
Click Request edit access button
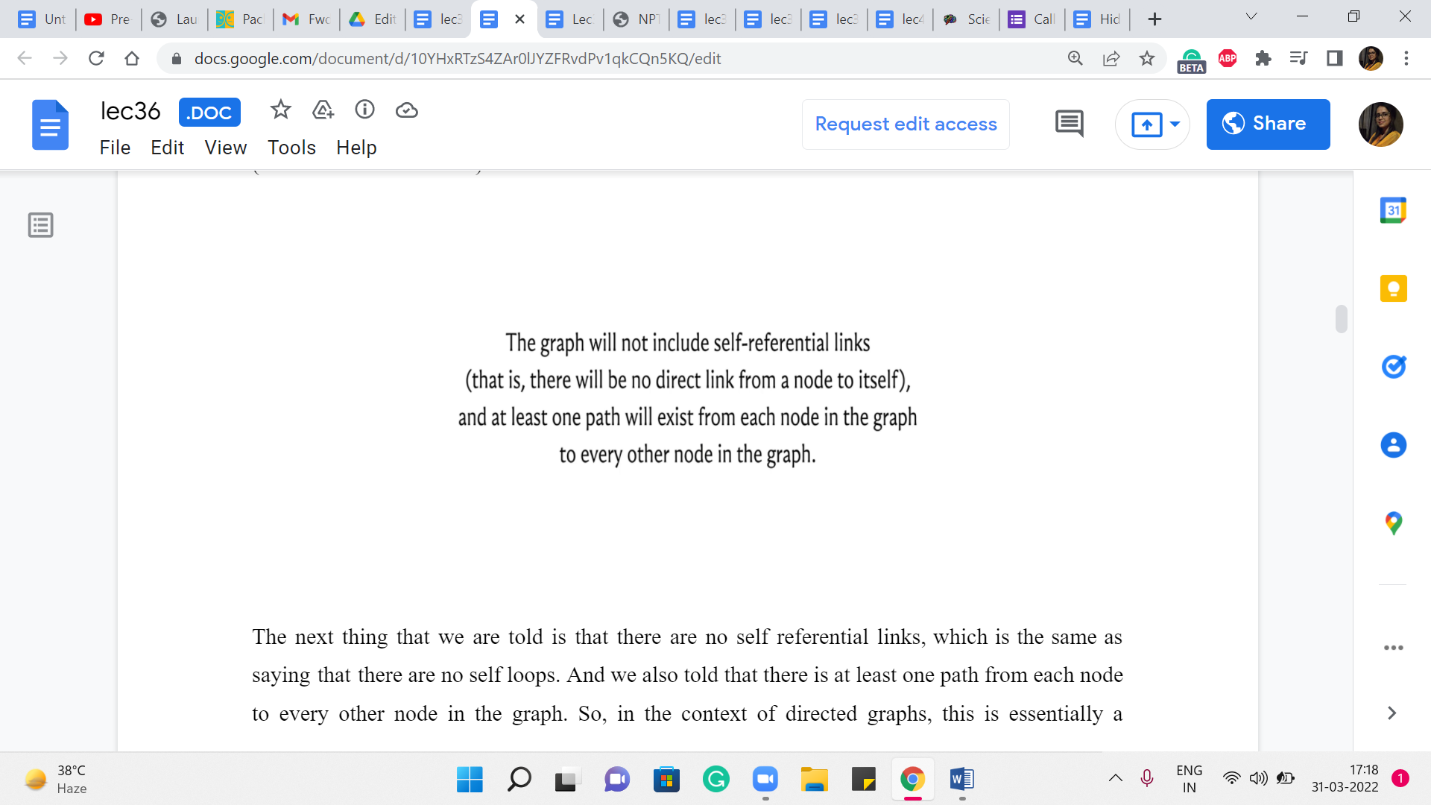[906, 124]
